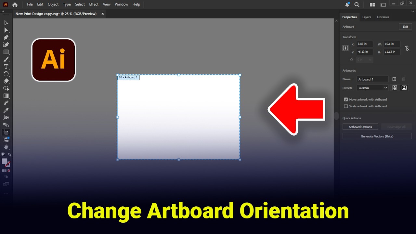This screenshot has height=234, width=416.
Task: Toggle constrain width and height proportions
Action: pyautogui.click(x=407, y=48)
